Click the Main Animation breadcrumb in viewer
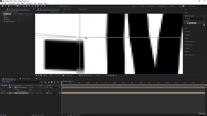This screenshot has height=116, width=207. pos(42,12)
